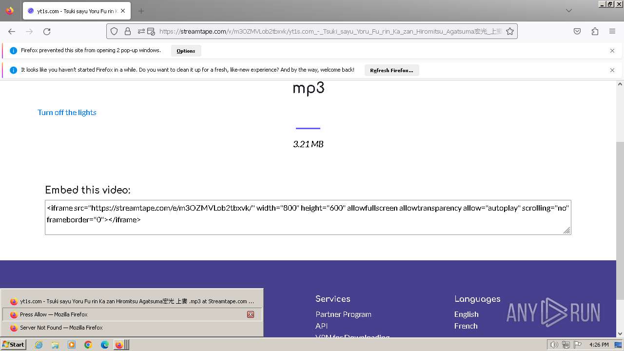
Task: Select Streamtape window in taskbar preview list
Action: [x=132, y=301]
